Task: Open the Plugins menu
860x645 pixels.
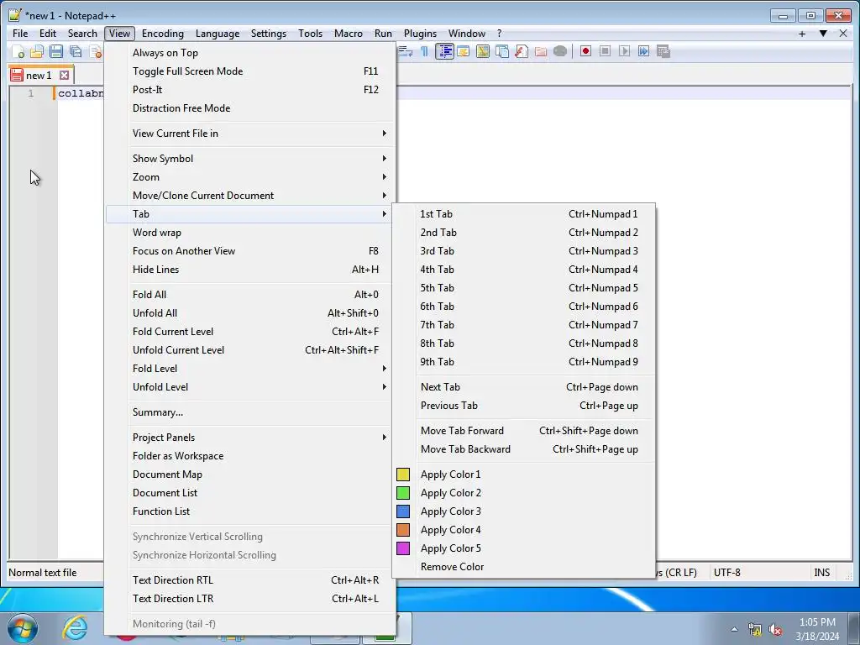Action: pos(420,34)
